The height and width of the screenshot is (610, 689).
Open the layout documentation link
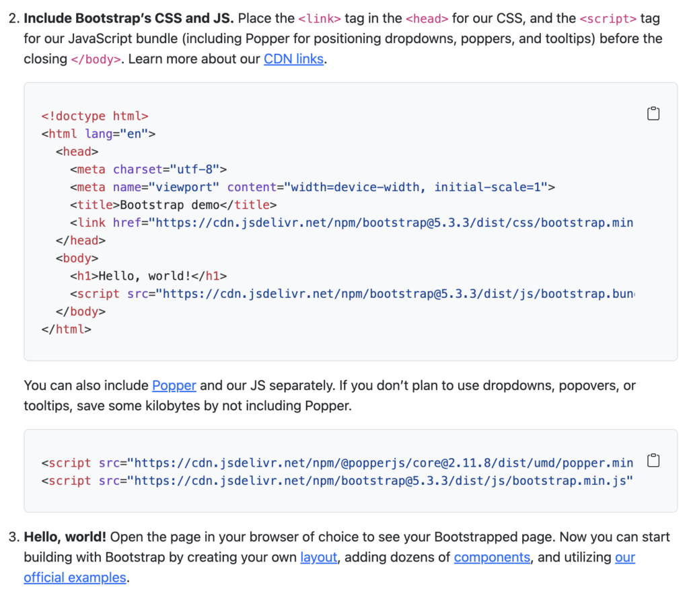318,557
